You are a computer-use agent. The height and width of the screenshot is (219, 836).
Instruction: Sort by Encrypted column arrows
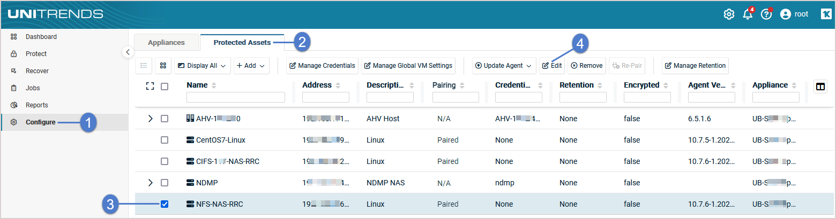click(666, 85)
